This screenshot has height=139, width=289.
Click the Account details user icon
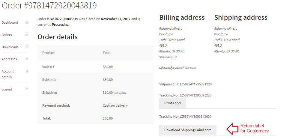(27, 71)
